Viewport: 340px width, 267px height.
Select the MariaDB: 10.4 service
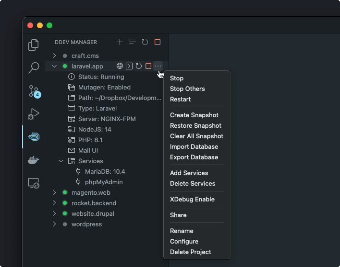pos(107,171)
